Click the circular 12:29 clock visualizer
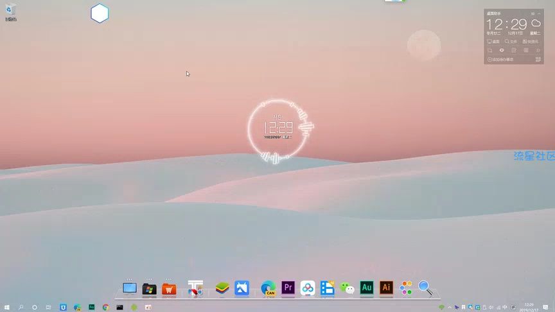This screenshot has width=555, height=312. click(279, 131)
